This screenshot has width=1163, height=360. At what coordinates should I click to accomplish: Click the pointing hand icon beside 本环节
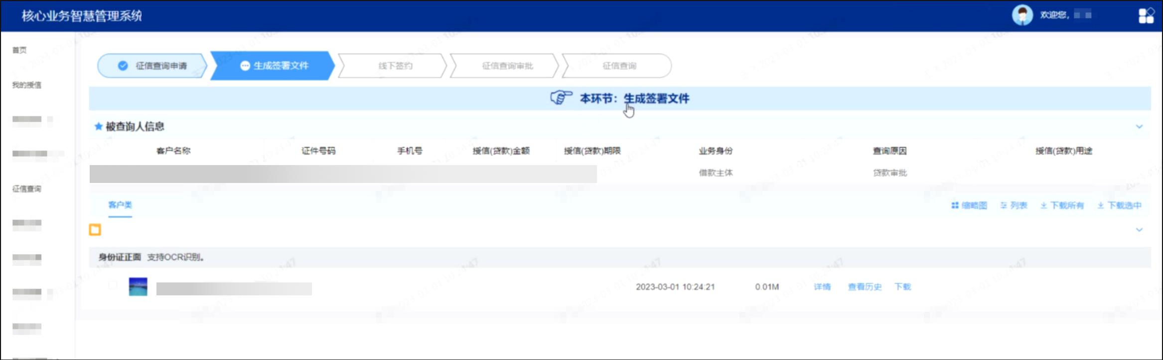(561, 97)
